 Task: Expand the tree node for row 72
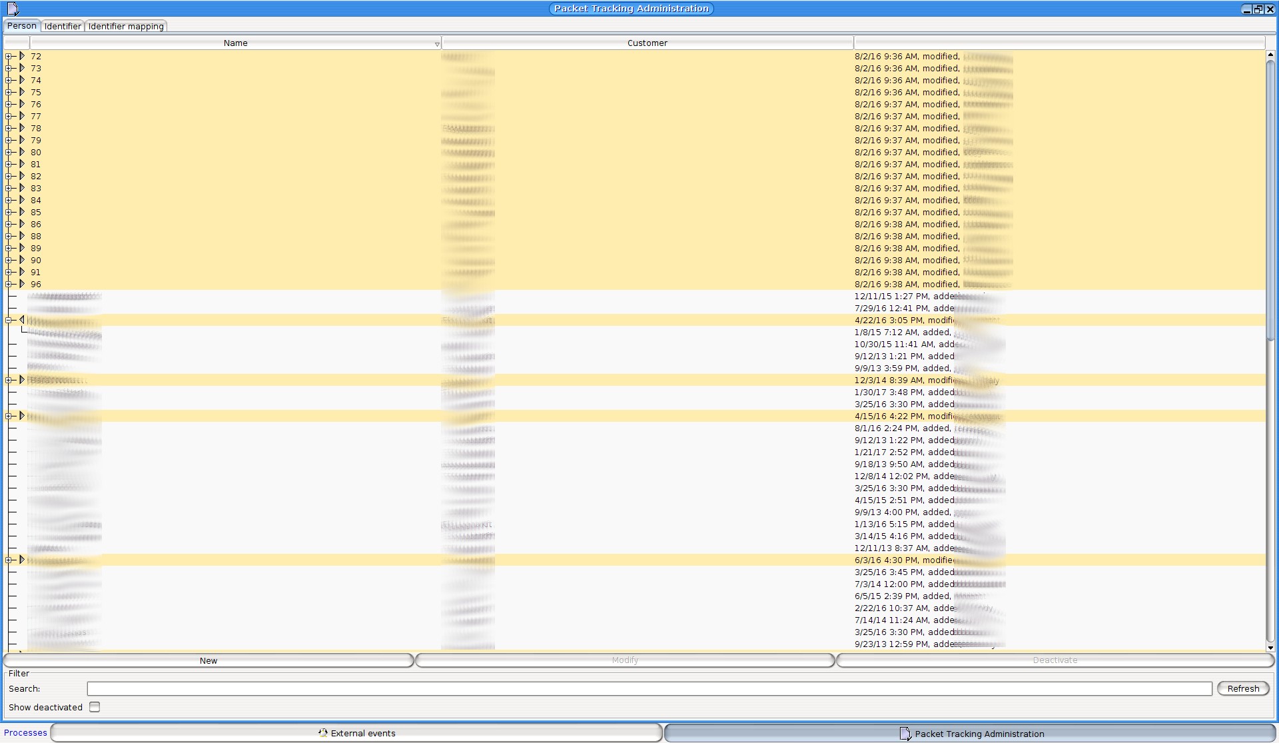click(x=9, y=57)
